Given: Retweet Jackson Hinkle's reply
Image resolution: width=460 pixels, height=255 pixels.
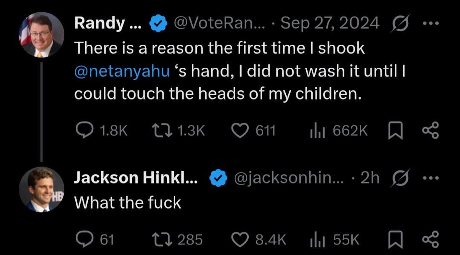Looking at the screenshot, I should (162, 240).
